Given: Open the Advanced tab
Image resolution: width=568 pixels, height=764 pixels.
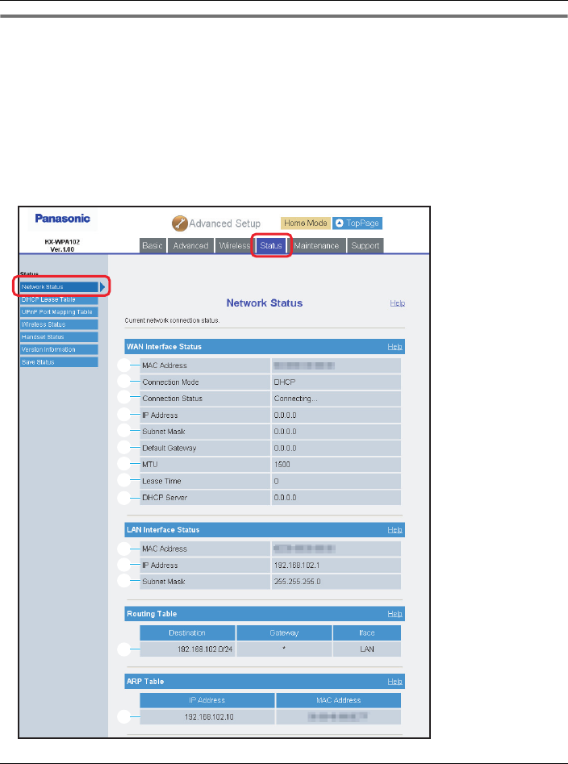Looking at the screenshot, I should click(190, 245).
